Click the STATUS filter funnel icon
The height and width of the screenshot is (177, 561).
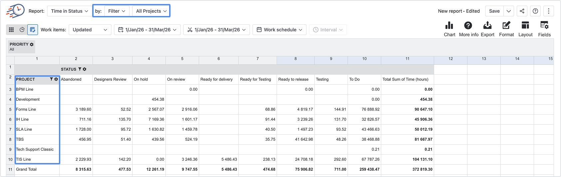tap(80, 69)
